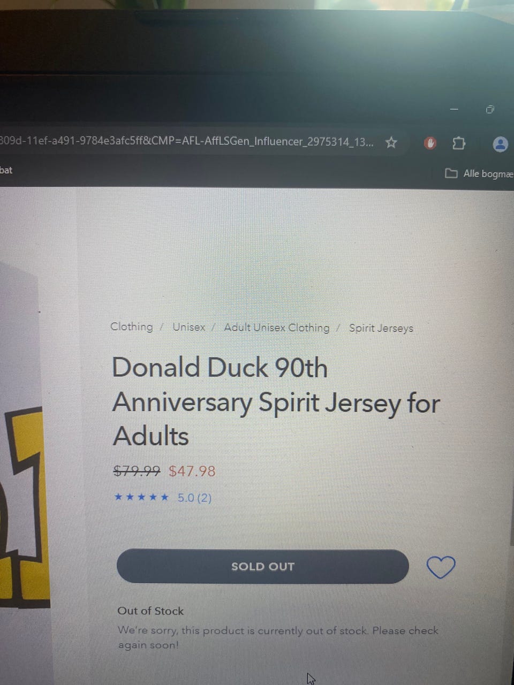Screen dimensions: 514x685
Task: Click the bookmark item ending in bat
Action: 6,170
